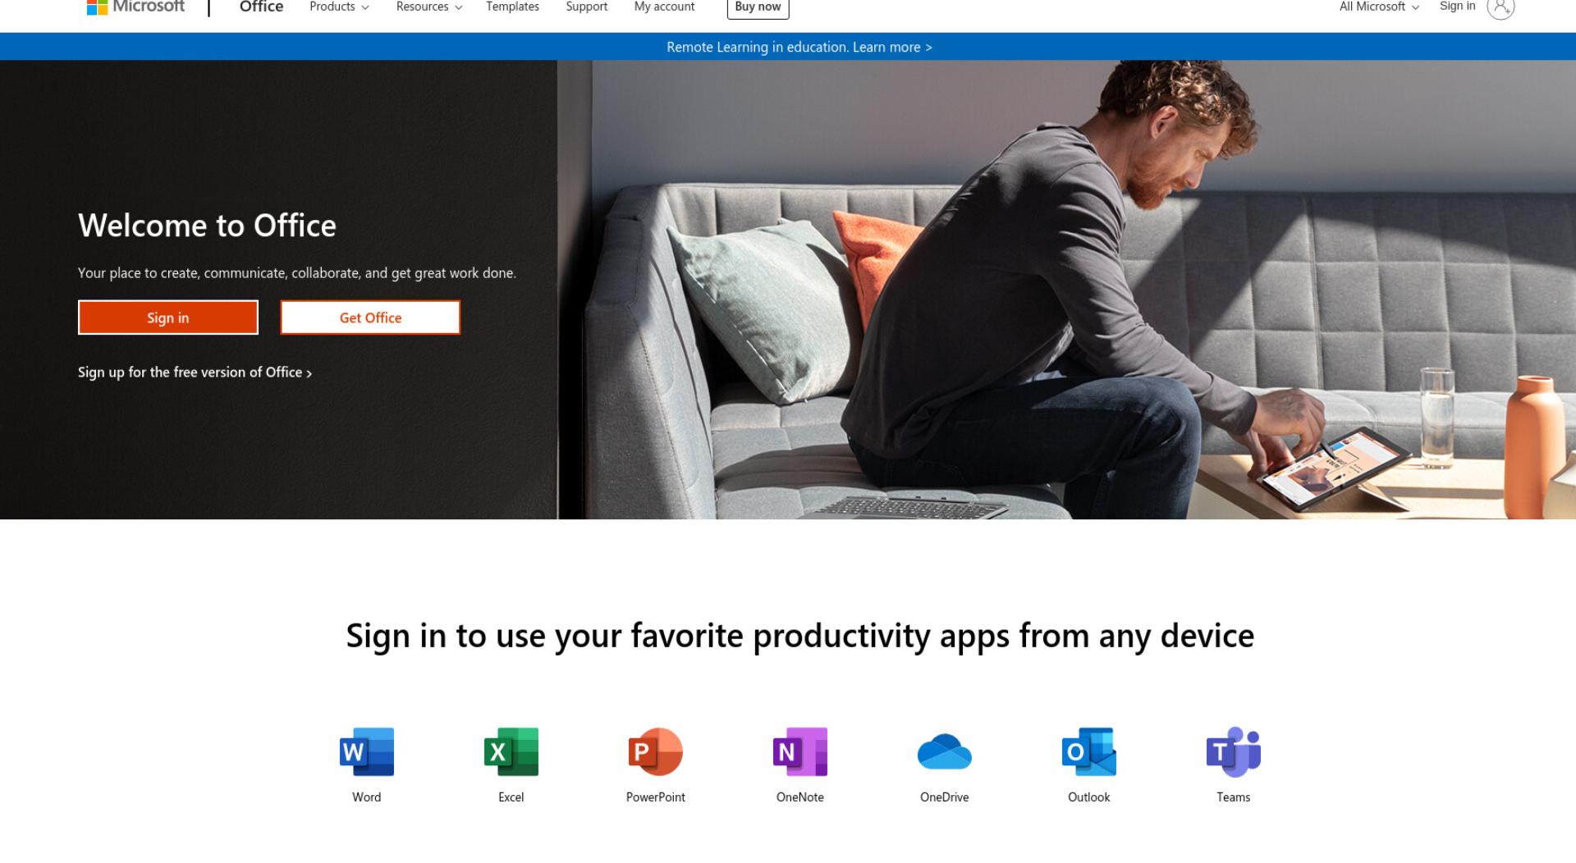Click the PowerPoint label under icon
The height and width of the screenshot is (863, 1576).
click(656, 797)
